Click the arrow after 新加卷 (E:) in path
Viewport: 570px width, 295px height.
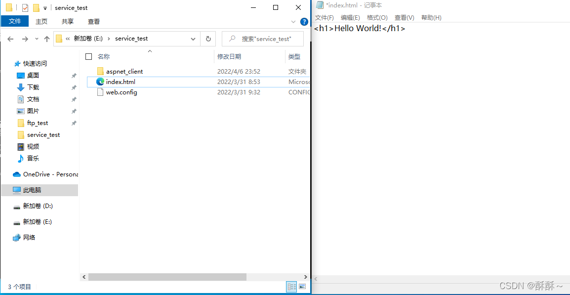point(109,39)
